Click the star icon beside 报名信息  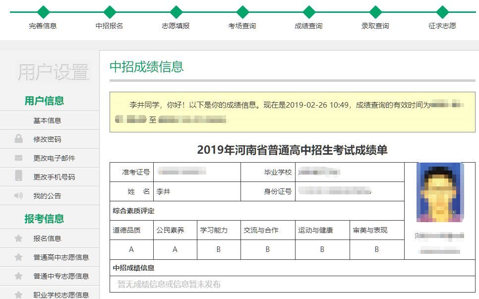[x=18, y=239]
